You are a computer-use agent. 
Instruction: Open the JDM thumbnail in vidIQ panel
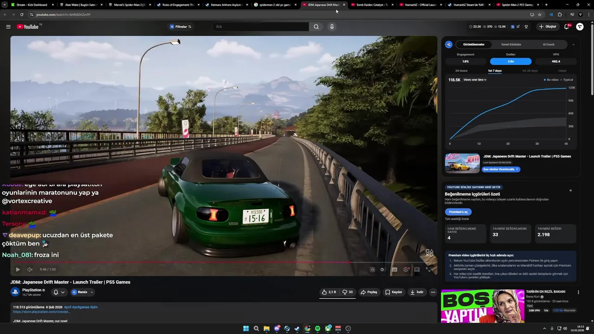[462, 163]
